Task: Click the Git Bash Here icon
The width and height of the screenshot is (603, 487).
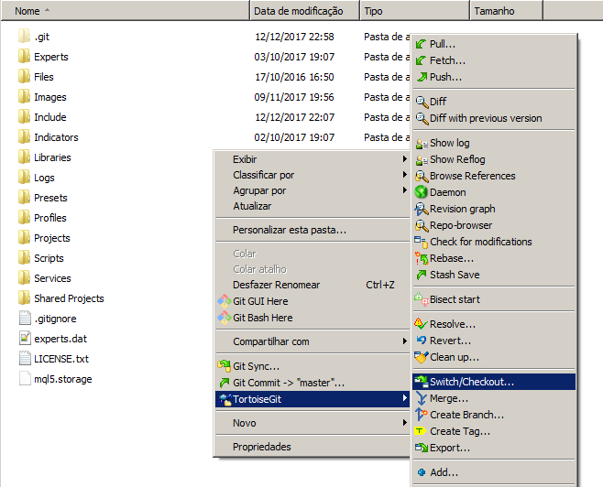Action: (x=225, y=318)
